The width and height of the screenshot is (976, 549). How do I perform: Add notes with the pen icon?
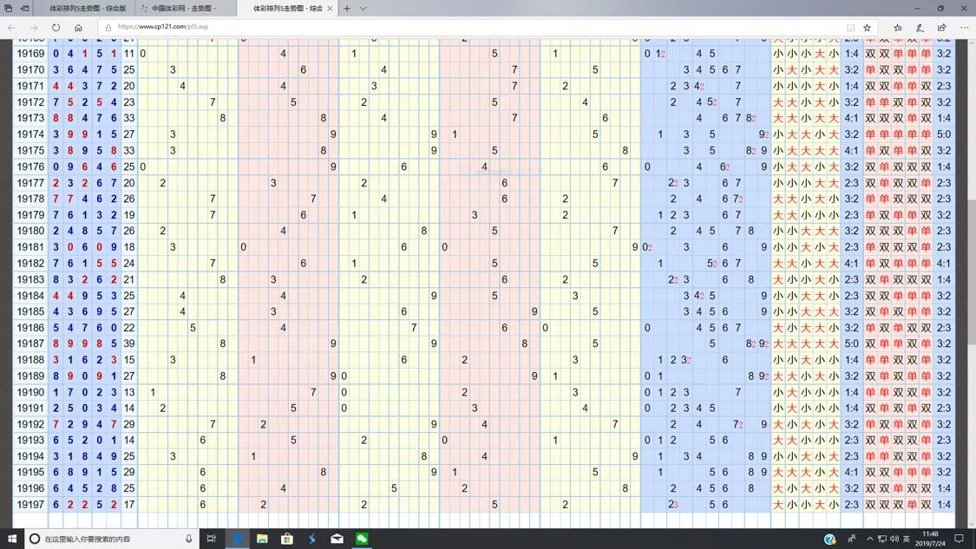tap(920, 28)
